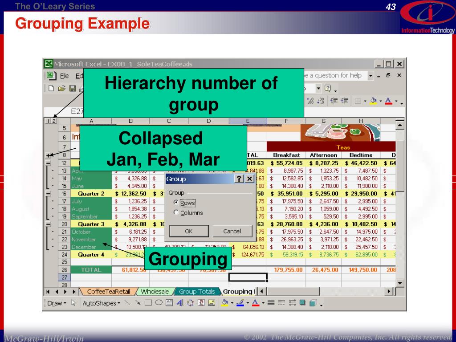Click vertical scrollbar up arrow
The height and width of the screenshot is (342, 456).
(x=400, y=125)
